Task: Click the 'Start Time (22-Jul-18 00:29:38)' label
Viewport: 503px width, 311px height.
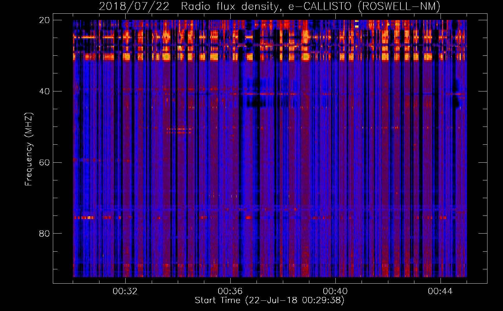Action: tap(270, 300)
